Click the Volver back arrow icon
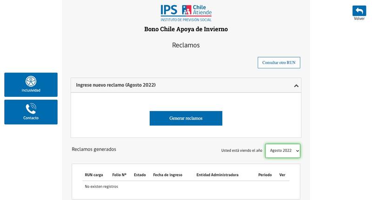372x200 pixels. tap(359, 11)
